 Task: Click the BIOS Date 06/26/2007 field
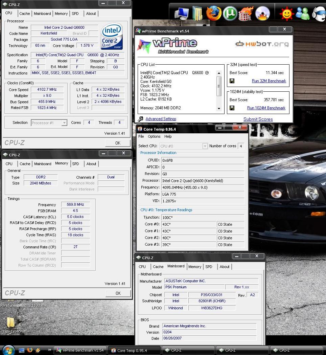click(x=209, y=338)
